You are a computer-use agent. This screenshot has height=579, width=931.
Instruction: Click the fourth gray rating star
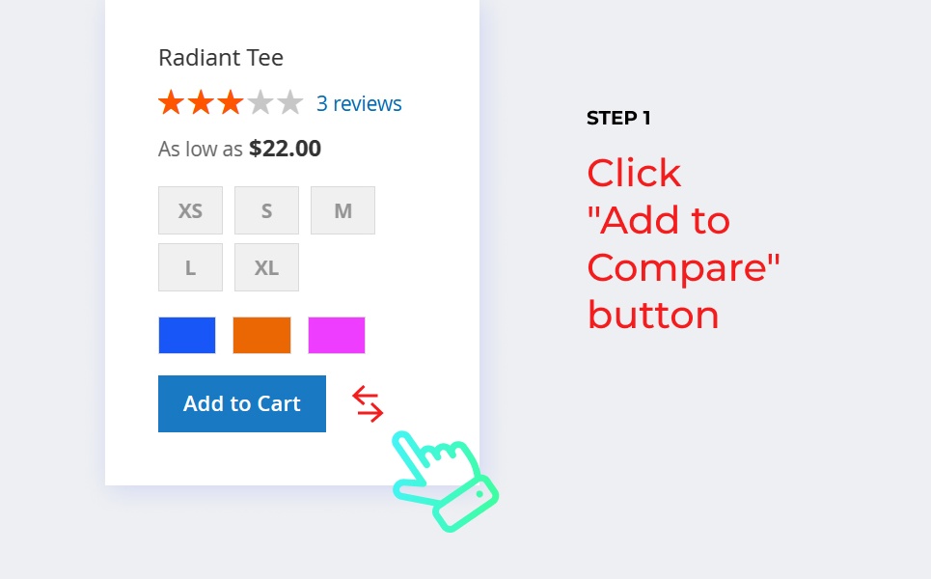tap(260, 102)
